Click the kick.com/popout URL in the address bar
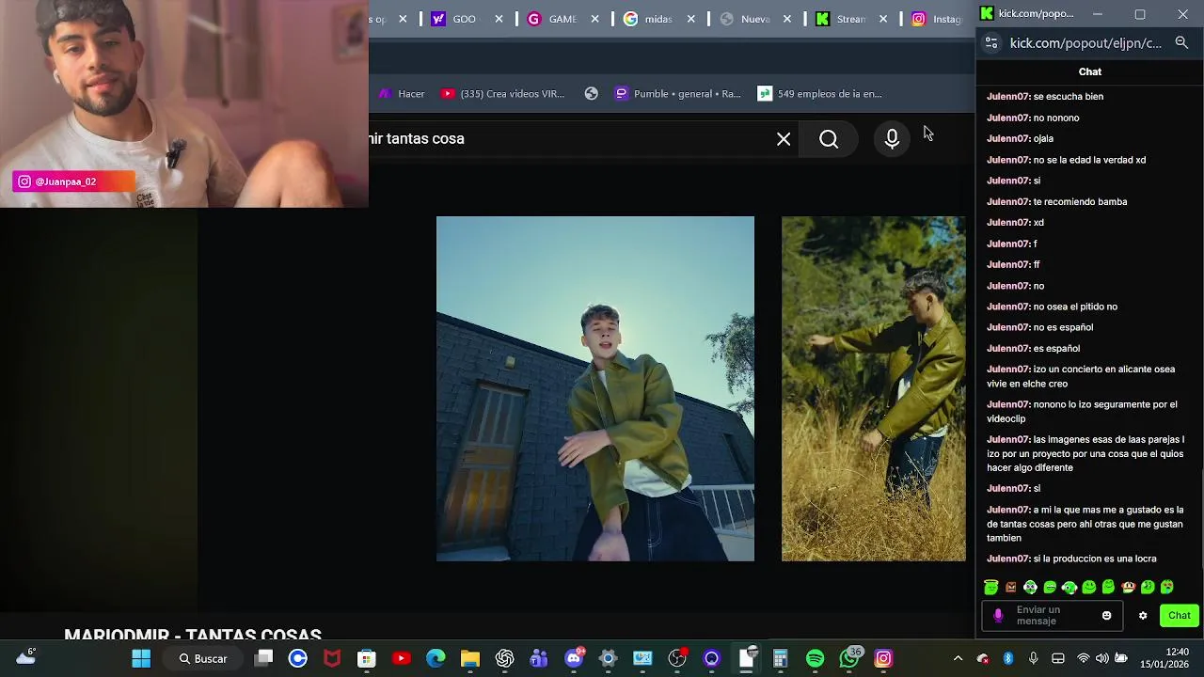The image size is (1204, 677). [1085, 43]
